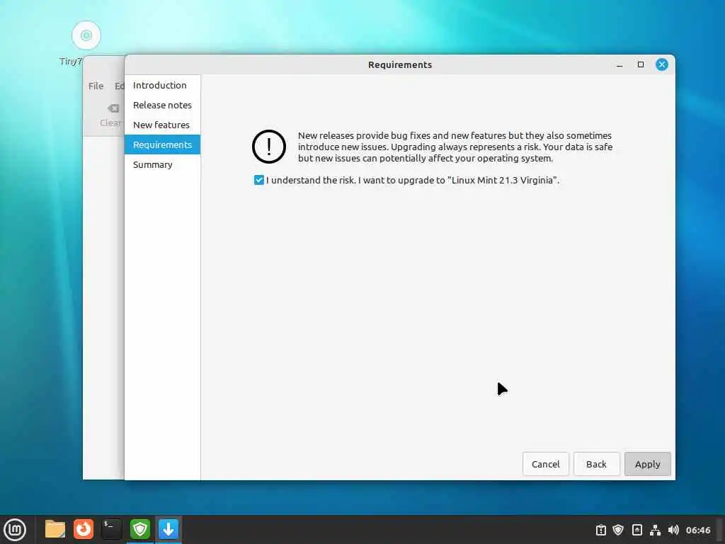The image size is (725, 544).
Task: Click the Clear icon in Update Manager
Action: click(x=113, y=108)
